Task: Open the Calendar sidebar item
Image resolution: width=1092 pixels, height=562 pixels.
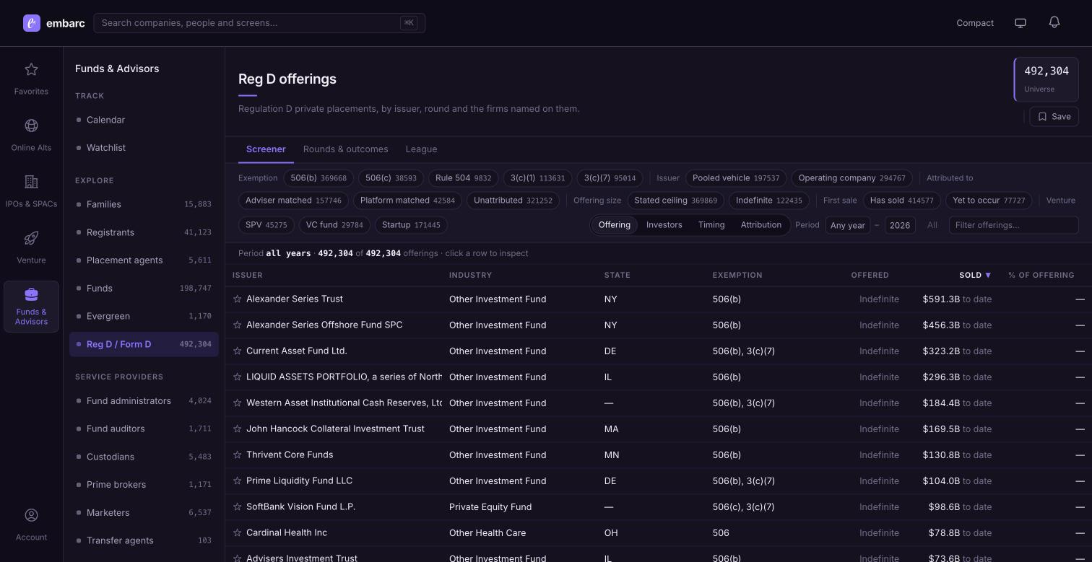Action: pyautogui.click(x=144, y=120)
